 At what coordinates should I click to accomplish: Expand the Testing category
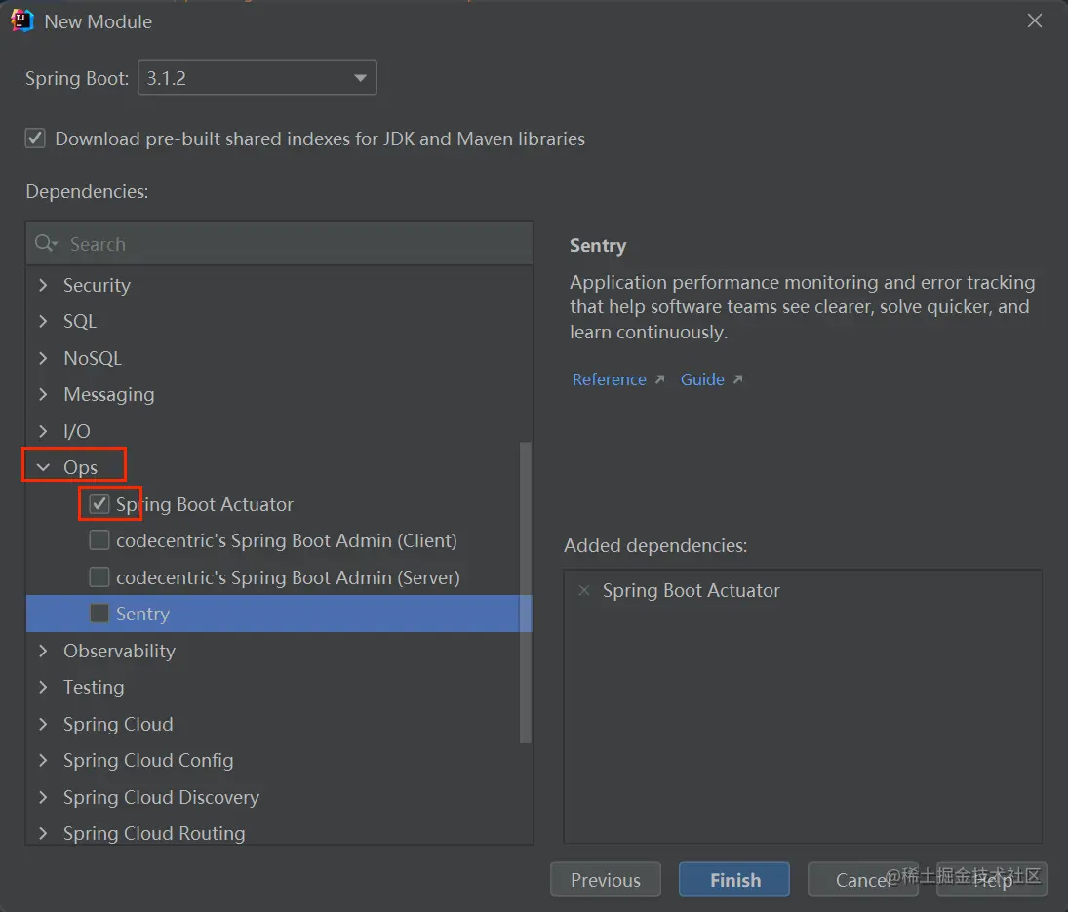[x=44, y=687]
